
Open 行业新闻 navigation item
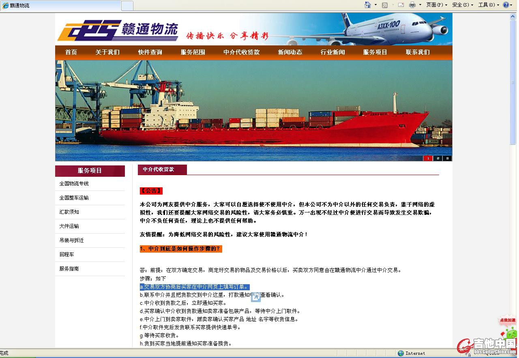[x=332, y=52]
